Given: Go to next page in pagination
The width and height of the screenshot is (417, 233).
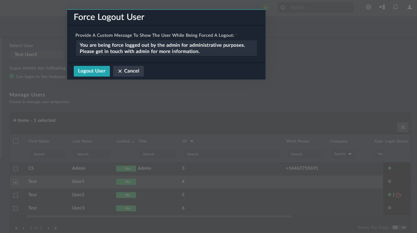Looking at the screenshot, I should [48, 228].
